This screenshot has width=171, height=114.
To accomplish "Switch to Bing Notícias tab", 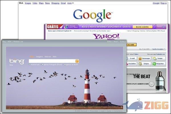I will click(48, 57).
